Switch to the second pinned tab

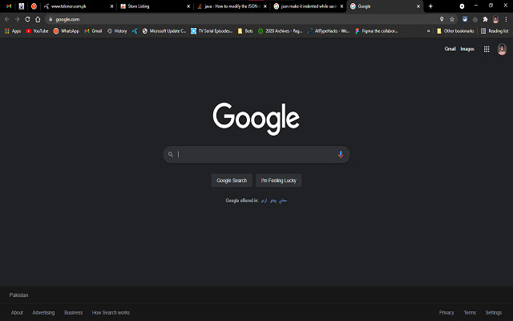click(22, 6)
